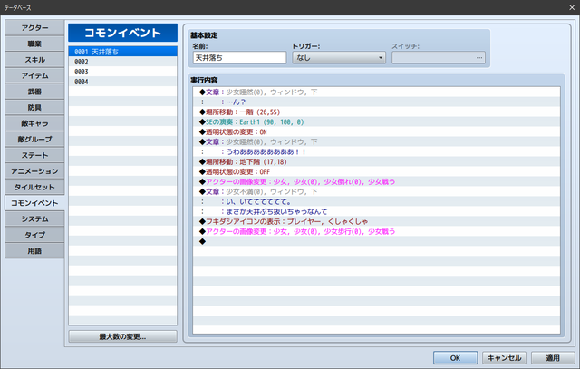This screenshot has height=369, width=580.
Task: Click the キャンセル button
Action: [x=504, y=358]
